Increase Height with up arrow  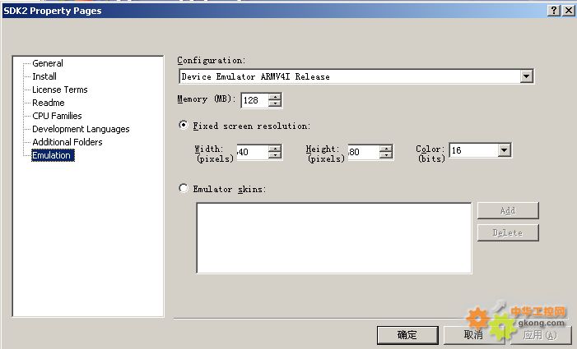pyautogui.click(x=386, y=149)
